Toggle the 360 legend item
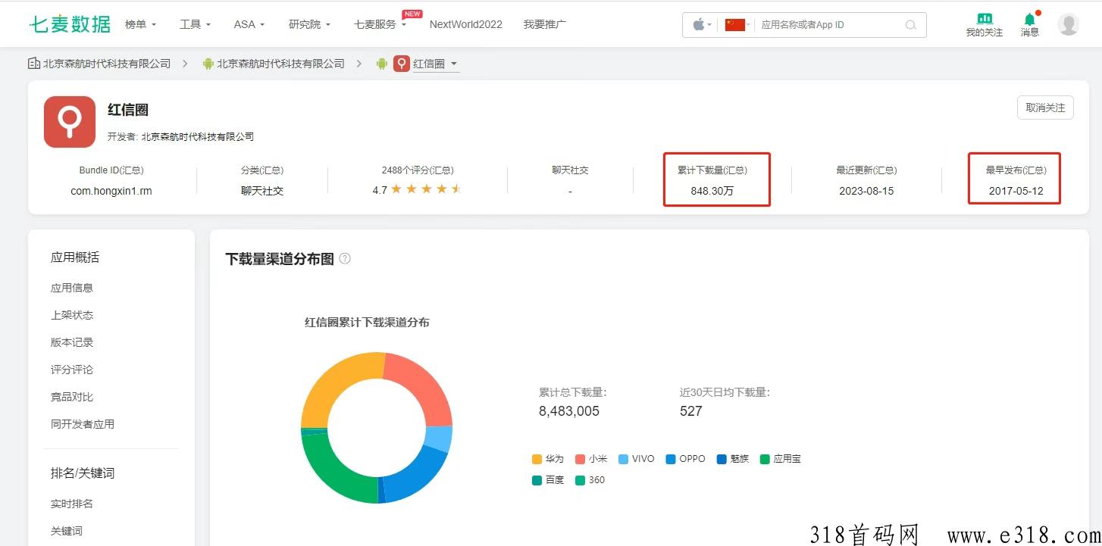The height and width of the screenshot is (546, 1102). pos(590,480)
